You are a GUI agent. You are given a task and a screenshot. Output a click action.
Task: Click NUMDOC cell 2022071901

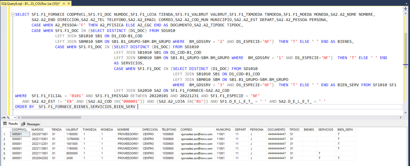tap(40, 134)
